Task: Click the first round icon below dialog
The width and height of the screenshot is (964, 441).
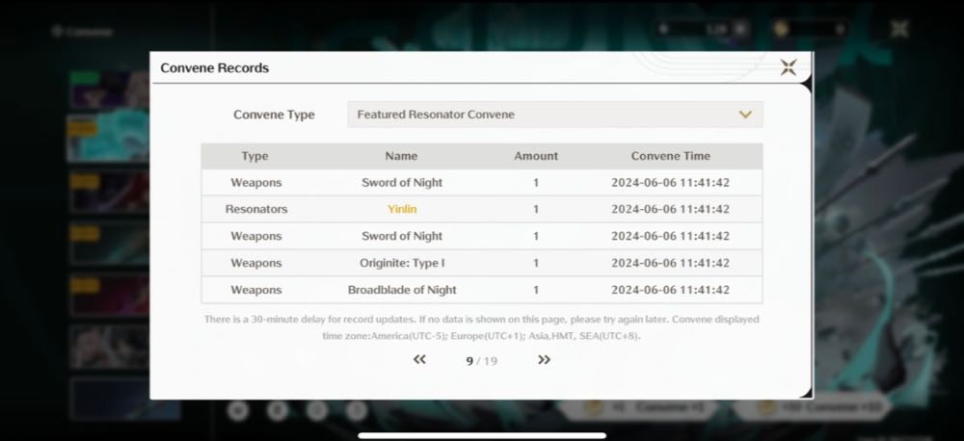Action: point(238,409)
